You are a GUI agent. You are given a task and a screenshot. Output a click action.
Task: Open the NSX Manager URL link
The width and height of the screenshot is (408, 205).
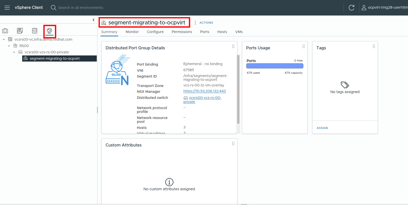(x=204, y=91)
